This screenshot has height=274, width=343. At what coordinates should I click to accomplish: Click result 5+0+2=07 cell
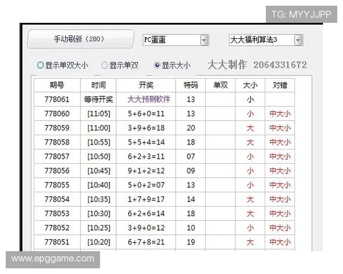(146, 185)
